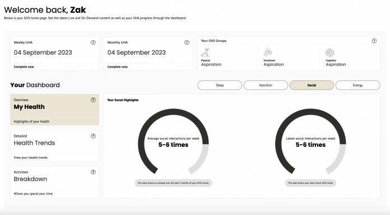Viewport: 390px width, 215px height.
Task: Click View your health trends link
Action: (31, 157)
